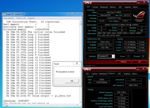Click the Core Voltage value 1.544 V

125,21
